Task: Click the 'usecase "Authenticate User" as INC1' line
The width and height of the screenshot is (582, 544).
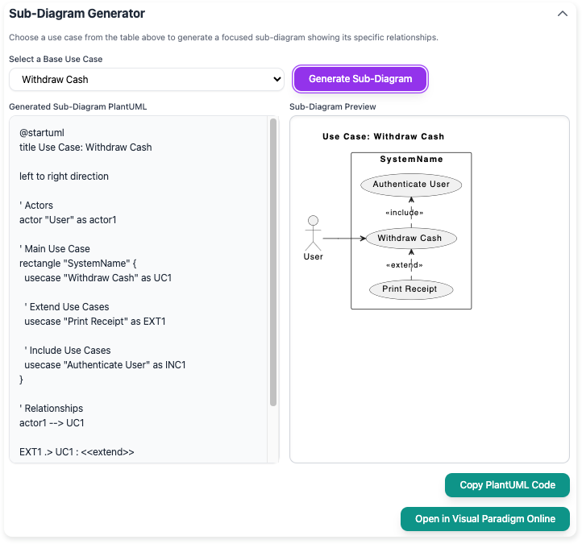Action: (105, 365)
